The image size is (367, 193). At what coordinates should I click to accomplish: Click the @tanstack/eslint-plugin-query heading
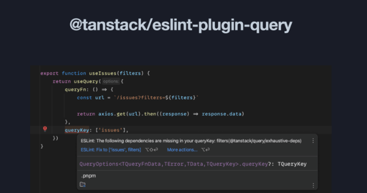181,25
